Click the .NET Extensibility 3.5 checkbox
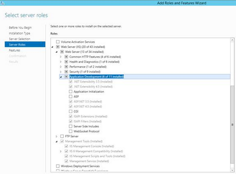 click(x=71, y=82)
